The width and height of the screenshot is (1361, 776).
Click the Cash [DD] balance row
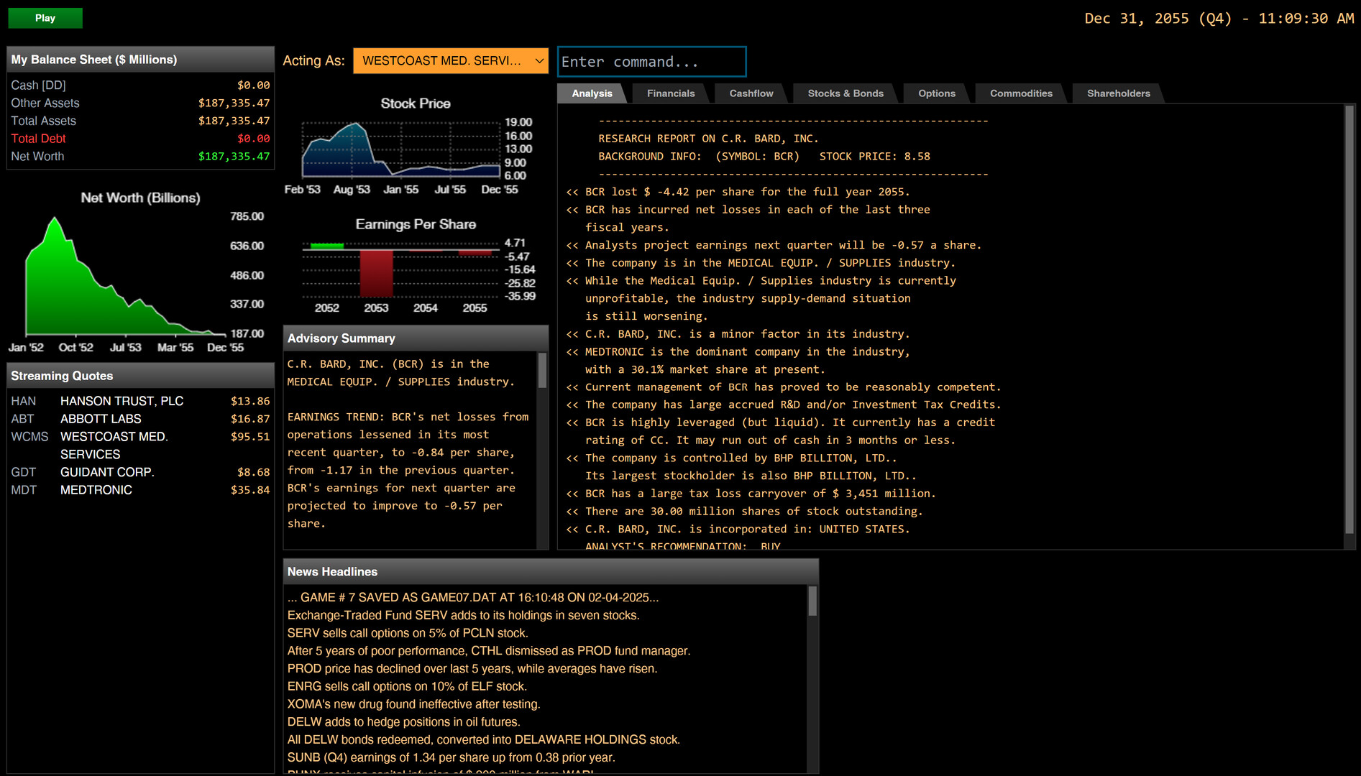coord(140,85)
